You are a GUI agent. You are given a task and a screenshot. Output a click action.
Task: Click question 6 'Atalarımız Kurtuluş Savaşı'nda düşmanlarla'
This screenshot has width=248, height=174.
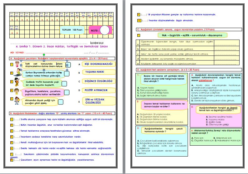216,132
